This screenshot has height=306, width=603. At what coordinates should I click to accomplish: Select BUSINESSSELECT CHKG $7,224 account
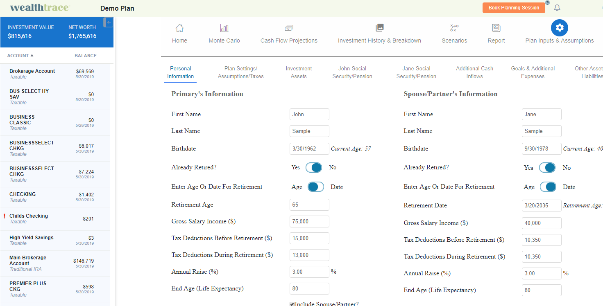pos(55,174)
